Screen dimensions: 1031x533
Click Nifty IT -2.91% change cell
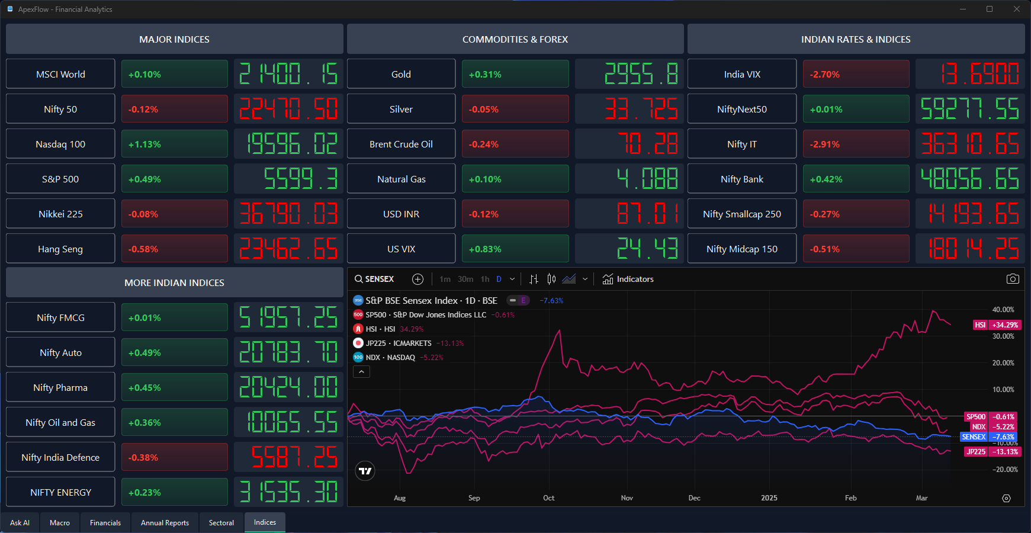point(856,144)
